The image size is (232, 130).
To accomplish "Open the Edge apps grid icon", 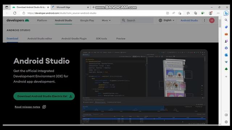I will click(x=167, y=13).
